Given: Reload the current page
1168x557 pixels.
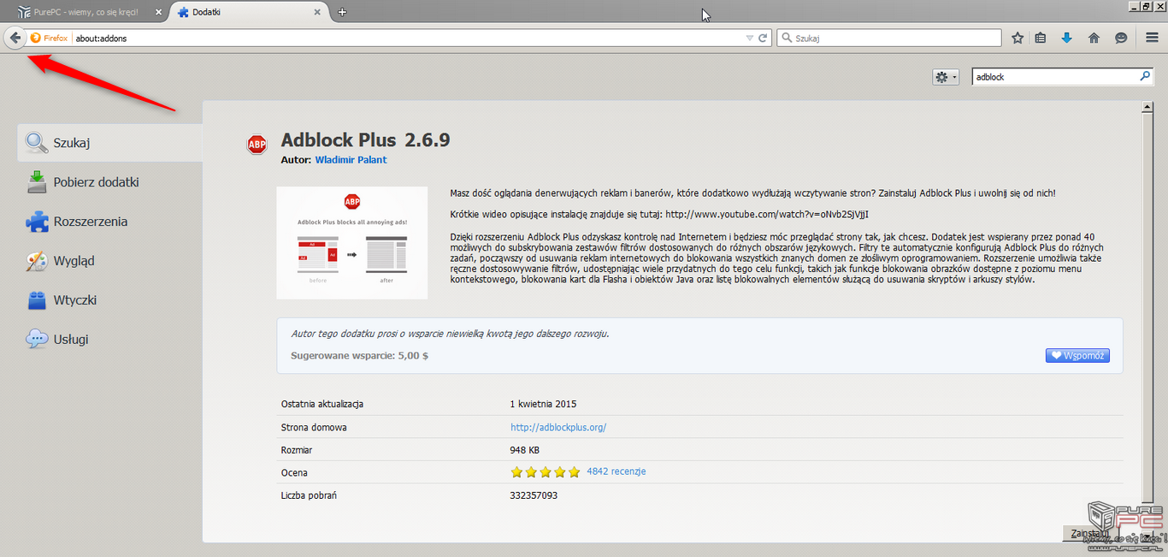Looking at the screenshot, I should pyautogui.click(x=764, y=39).
